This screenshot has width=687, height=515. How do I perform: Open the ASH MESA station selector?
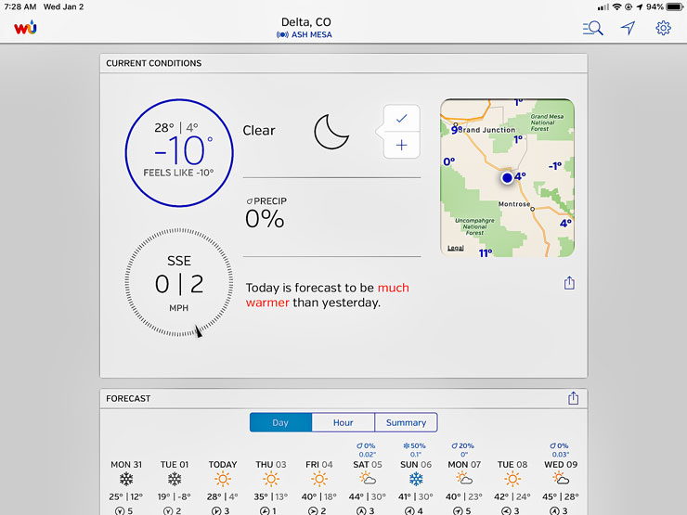tap(305, 35)
